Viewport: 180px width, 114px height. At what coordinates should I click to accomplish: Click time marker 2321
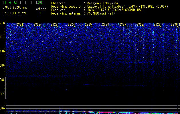(x=20, y=25)
